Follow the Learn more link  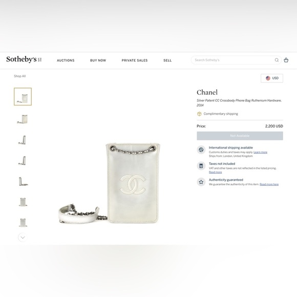coord(260,152)
